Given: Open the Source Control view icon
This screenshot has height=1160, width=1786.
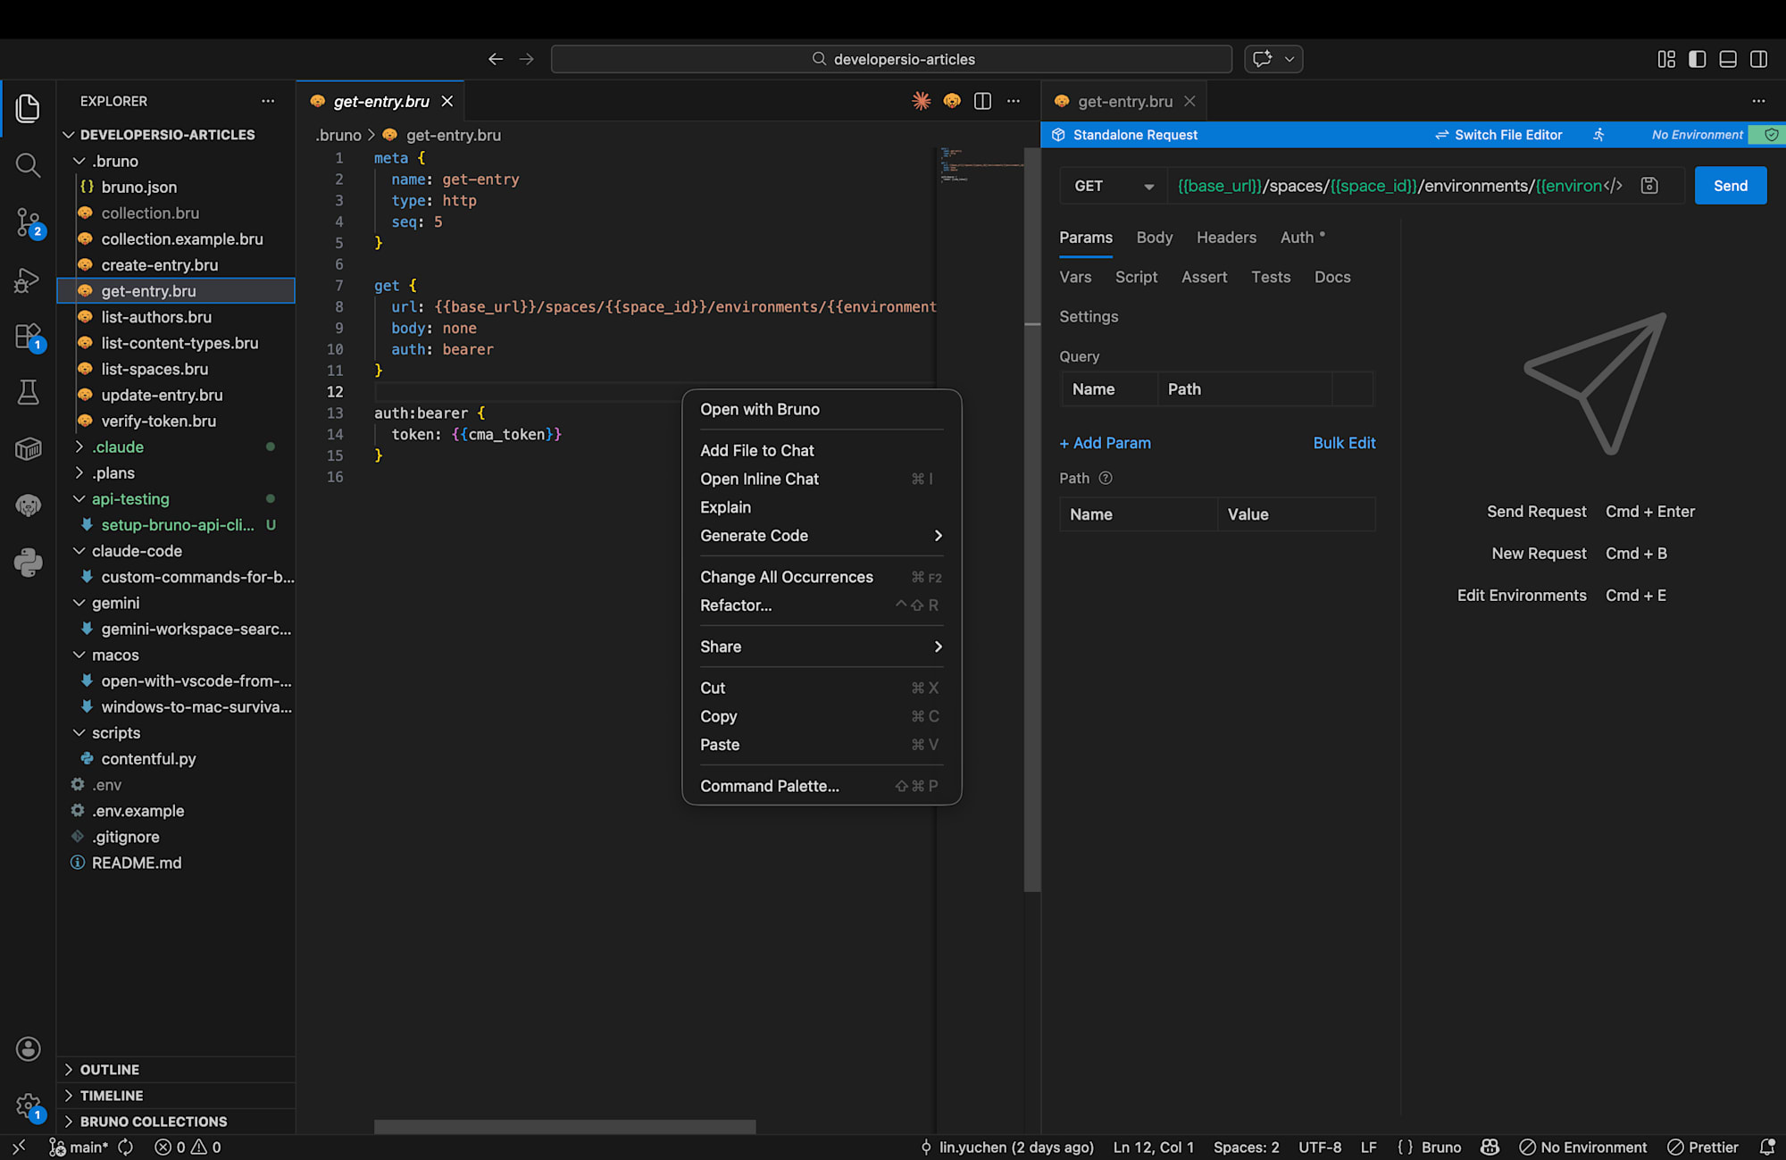Looking at the screenshot, I should click(28, 221).
